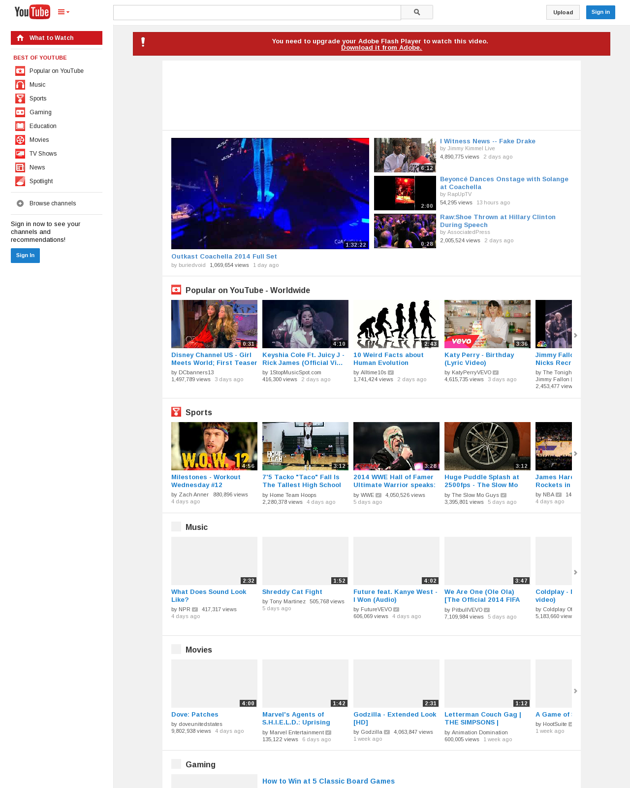Open 7'5 Tacko Fall video title

(x=302, y=481)
